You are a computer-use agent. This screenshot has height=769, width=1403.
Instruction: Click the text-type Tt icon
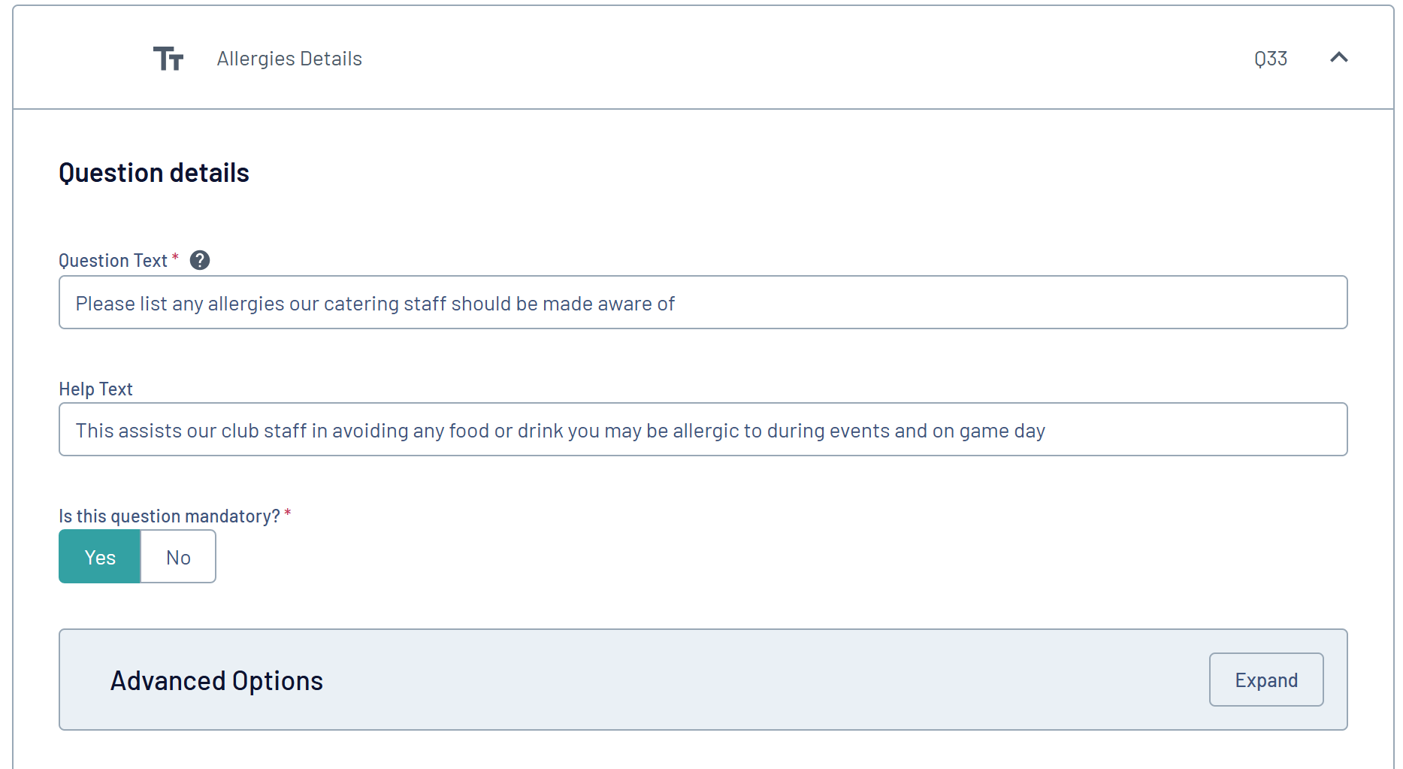[x=168, y=59]
